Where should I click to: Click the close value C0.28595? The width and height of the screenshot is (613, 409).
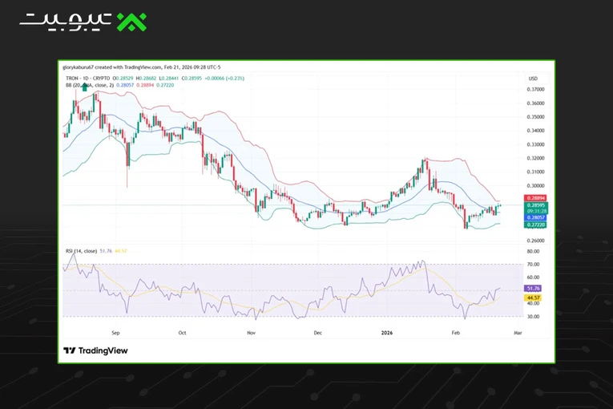coord(192,79)
